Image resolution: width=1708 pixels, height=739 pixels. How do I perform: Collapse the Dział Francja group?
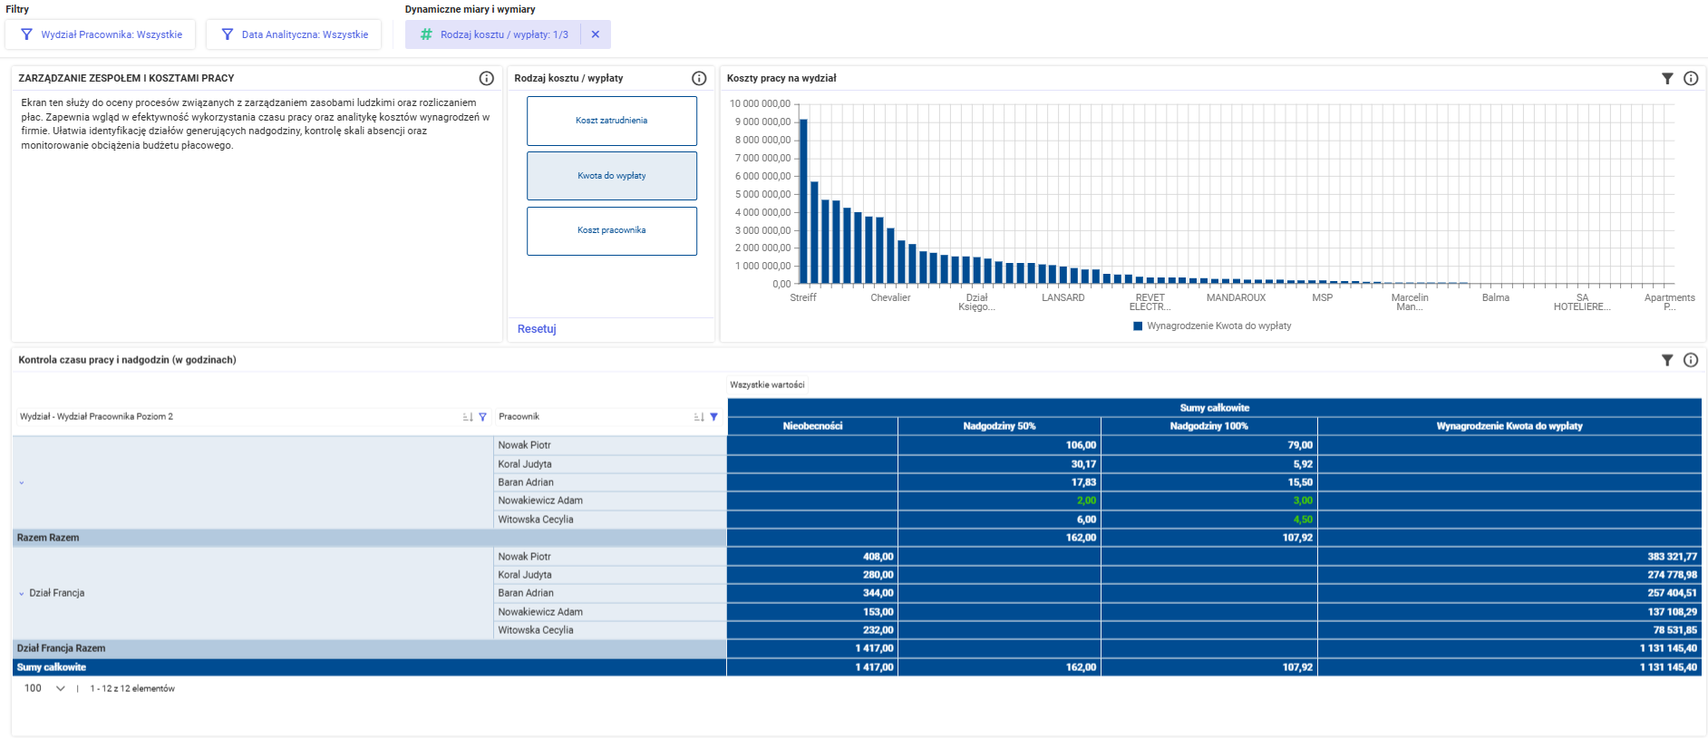(22, 593)
